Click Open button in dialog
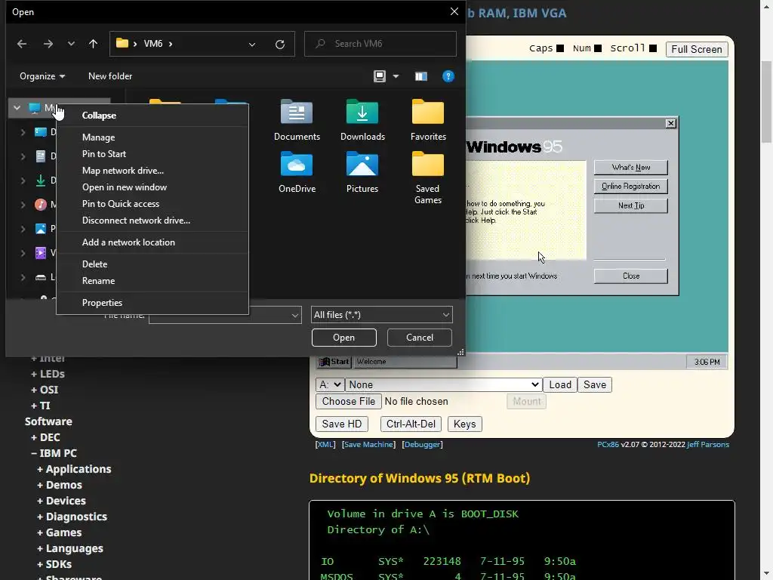 [343, 338]
